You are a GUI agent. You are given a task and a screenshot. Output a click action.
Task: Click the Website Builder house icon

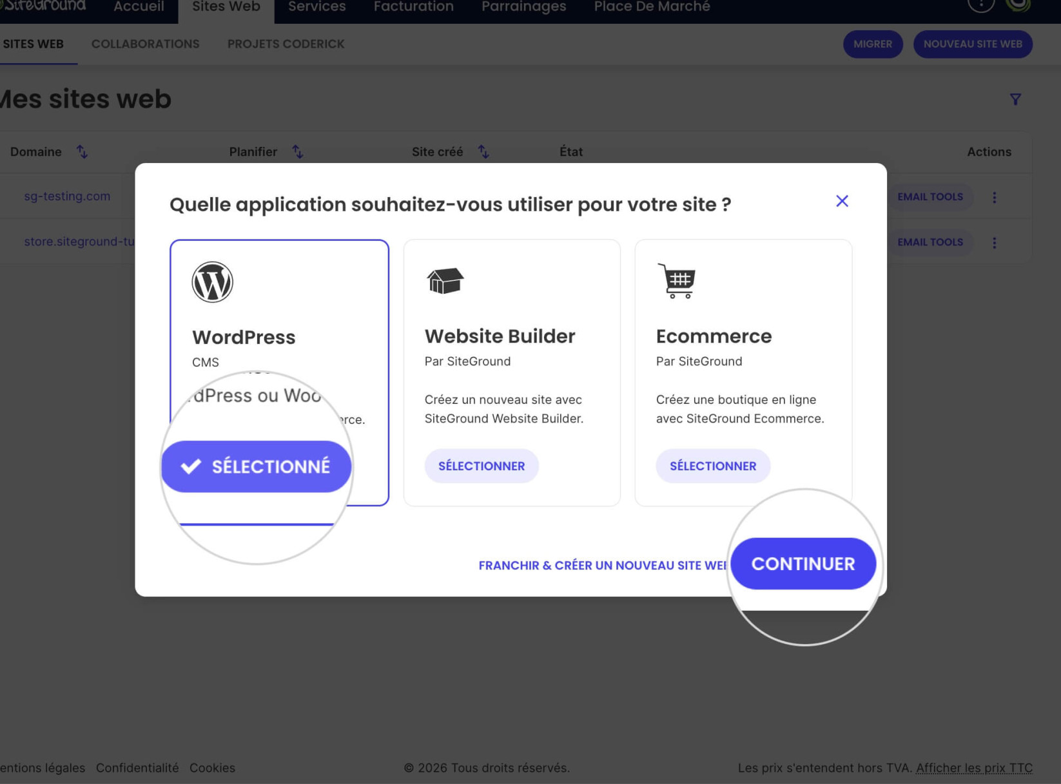[x=445, y=280]
